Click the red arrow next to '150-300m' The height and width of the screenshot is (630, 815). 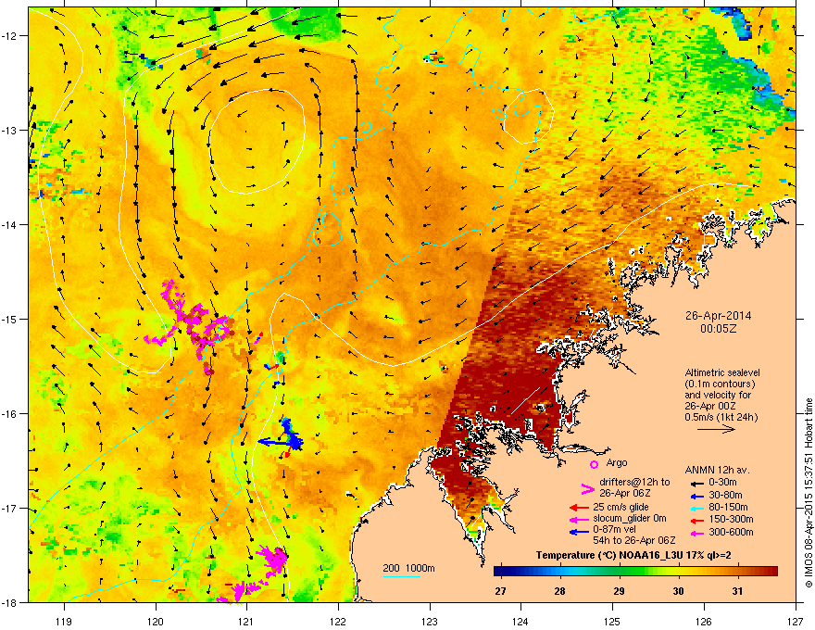[696, 520]
